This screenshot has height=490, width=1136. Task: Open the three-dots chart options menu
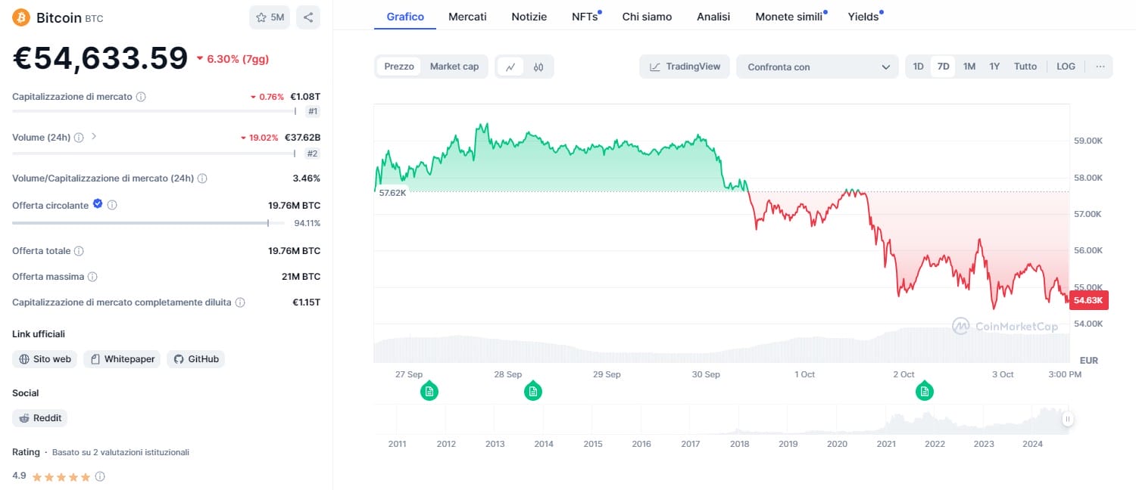[1100, 67]
